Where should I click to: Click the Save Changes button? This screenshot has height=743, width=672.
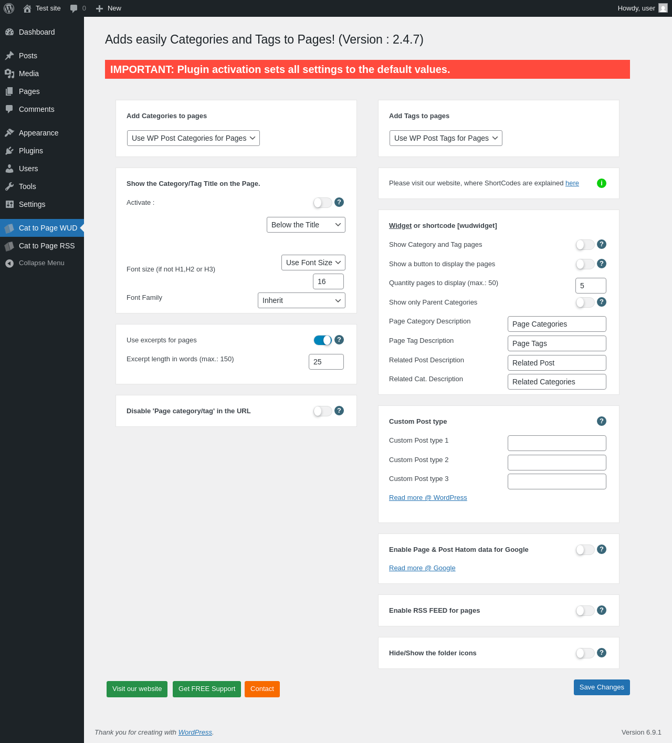click(x=602, y=687)
